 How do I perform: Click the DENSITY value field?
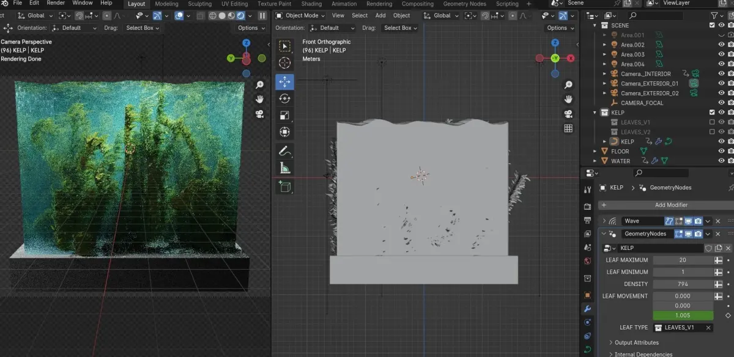[x=683, y=284]
